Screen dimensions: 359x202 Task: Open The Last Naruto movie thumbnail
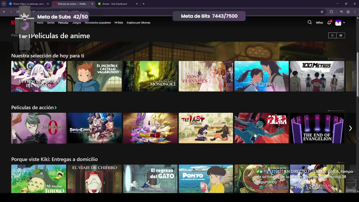[x=206, y=128]
